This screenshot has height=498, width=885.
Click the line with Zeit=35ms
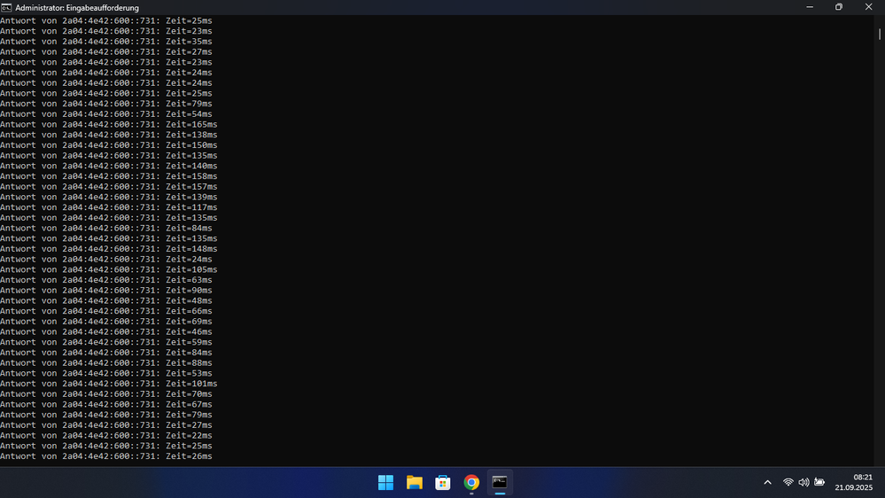click(x=106, y=42)
